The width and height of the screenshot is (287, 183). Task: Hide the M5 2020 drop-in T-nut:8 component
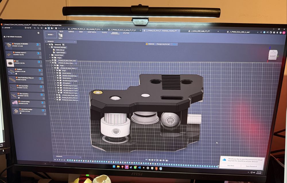click(x=59, y=88)
